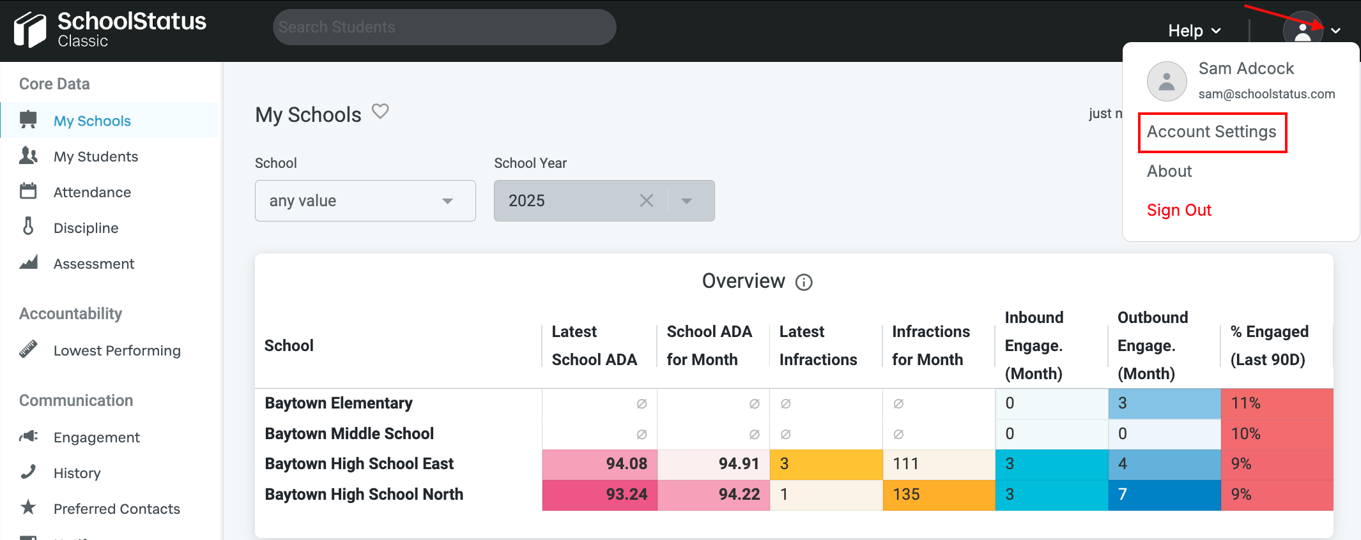The width and height of the screenshot is (1361, 540).
Task: Click the Engagement megaphone icon
Action: (28, 436)
